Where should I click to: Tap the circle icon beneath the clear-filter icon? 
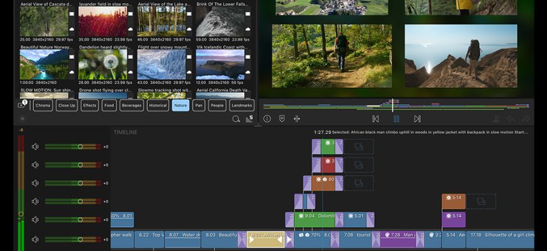(23, 119)
